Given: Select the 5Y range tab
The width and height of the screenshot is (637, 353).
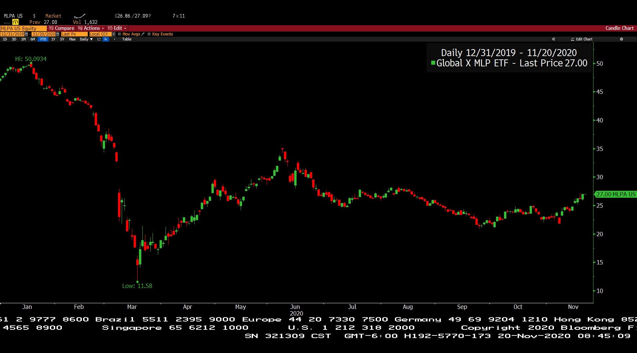Looking at the screenshot, I should [62, 39].
